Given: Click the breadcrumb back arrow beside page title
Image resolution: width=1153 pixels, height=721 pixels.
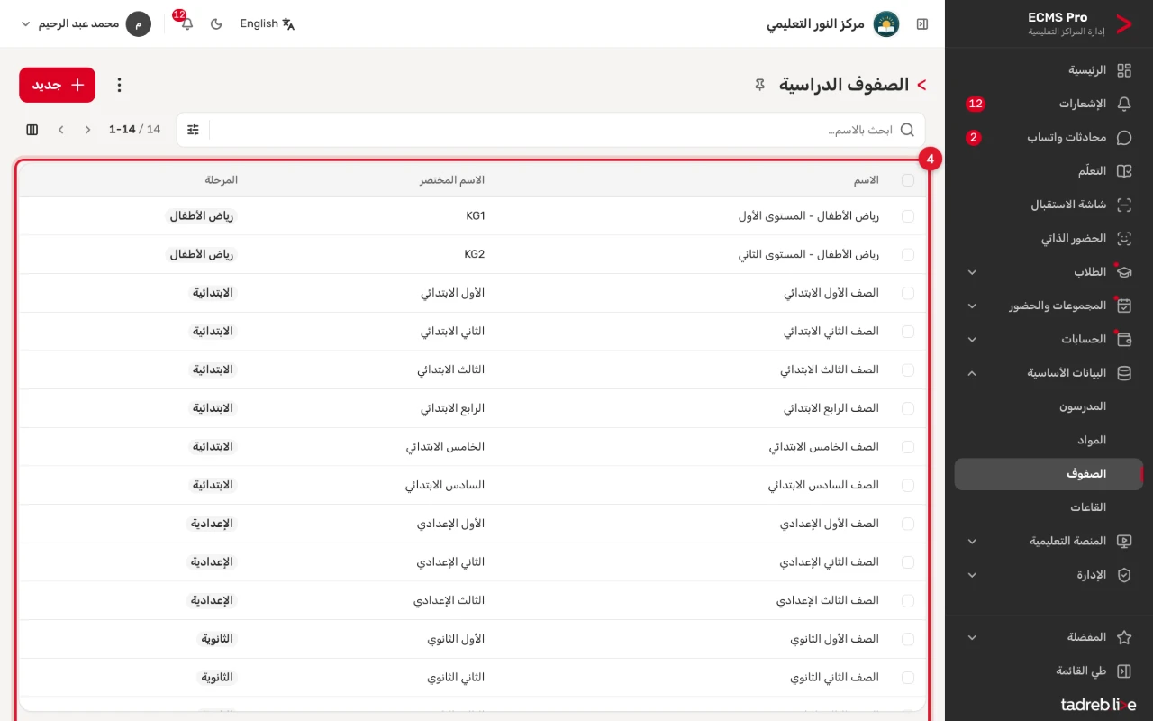Looking at the screenshot, I should (921, 85).
